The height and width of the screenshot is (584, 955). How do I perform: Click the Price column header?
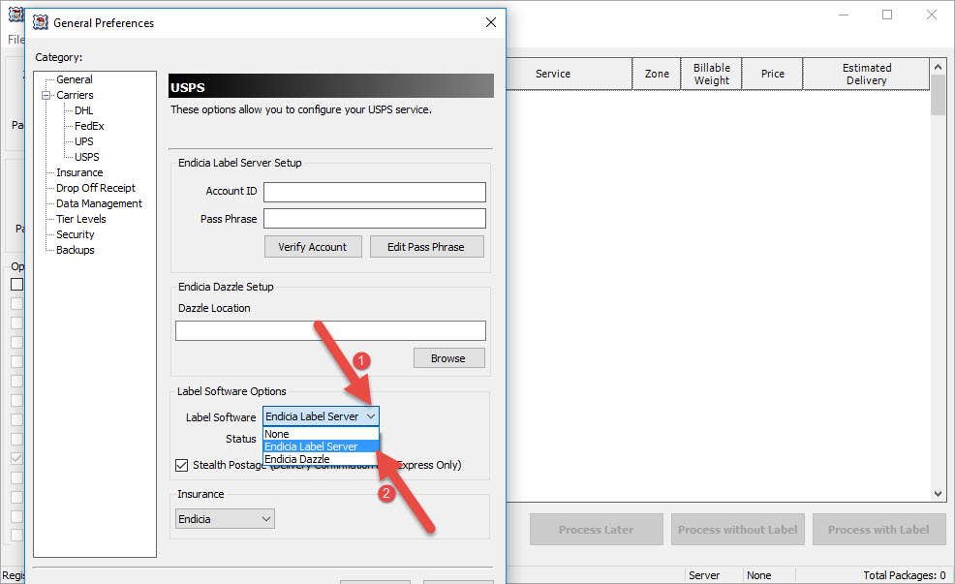772,74
